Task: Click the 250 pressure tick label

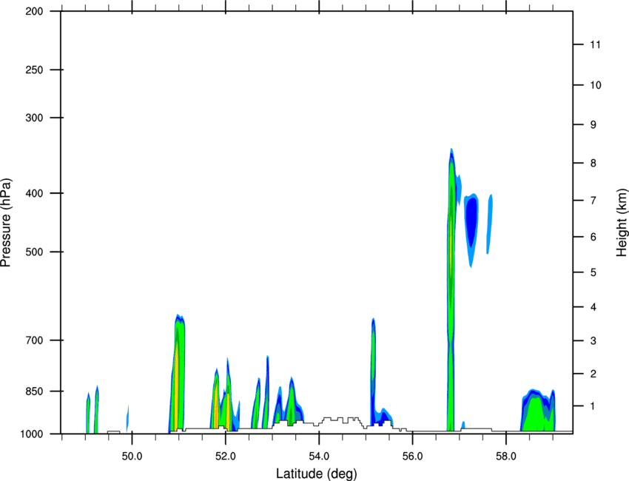Action: (35, 70)
